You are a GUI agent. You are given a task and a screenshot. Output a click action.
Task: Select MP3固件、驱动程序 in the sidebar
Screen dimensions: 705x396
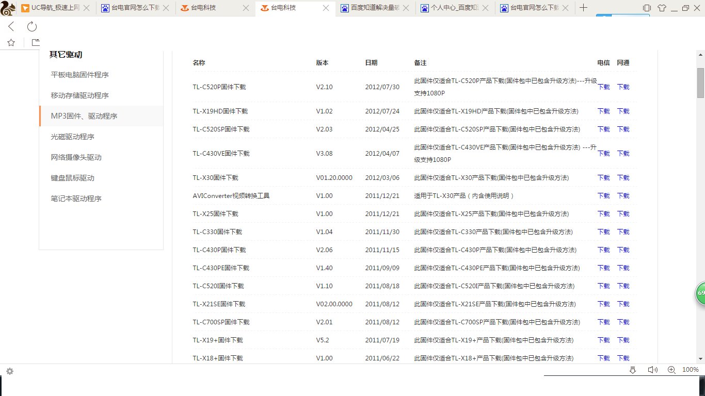tap(84, 116)
